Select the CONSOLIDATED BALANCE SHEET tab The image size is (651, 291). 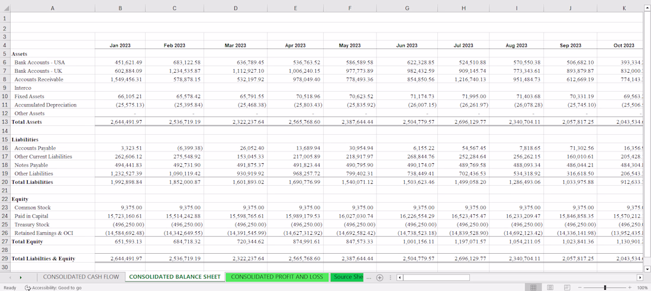point(175,277)
